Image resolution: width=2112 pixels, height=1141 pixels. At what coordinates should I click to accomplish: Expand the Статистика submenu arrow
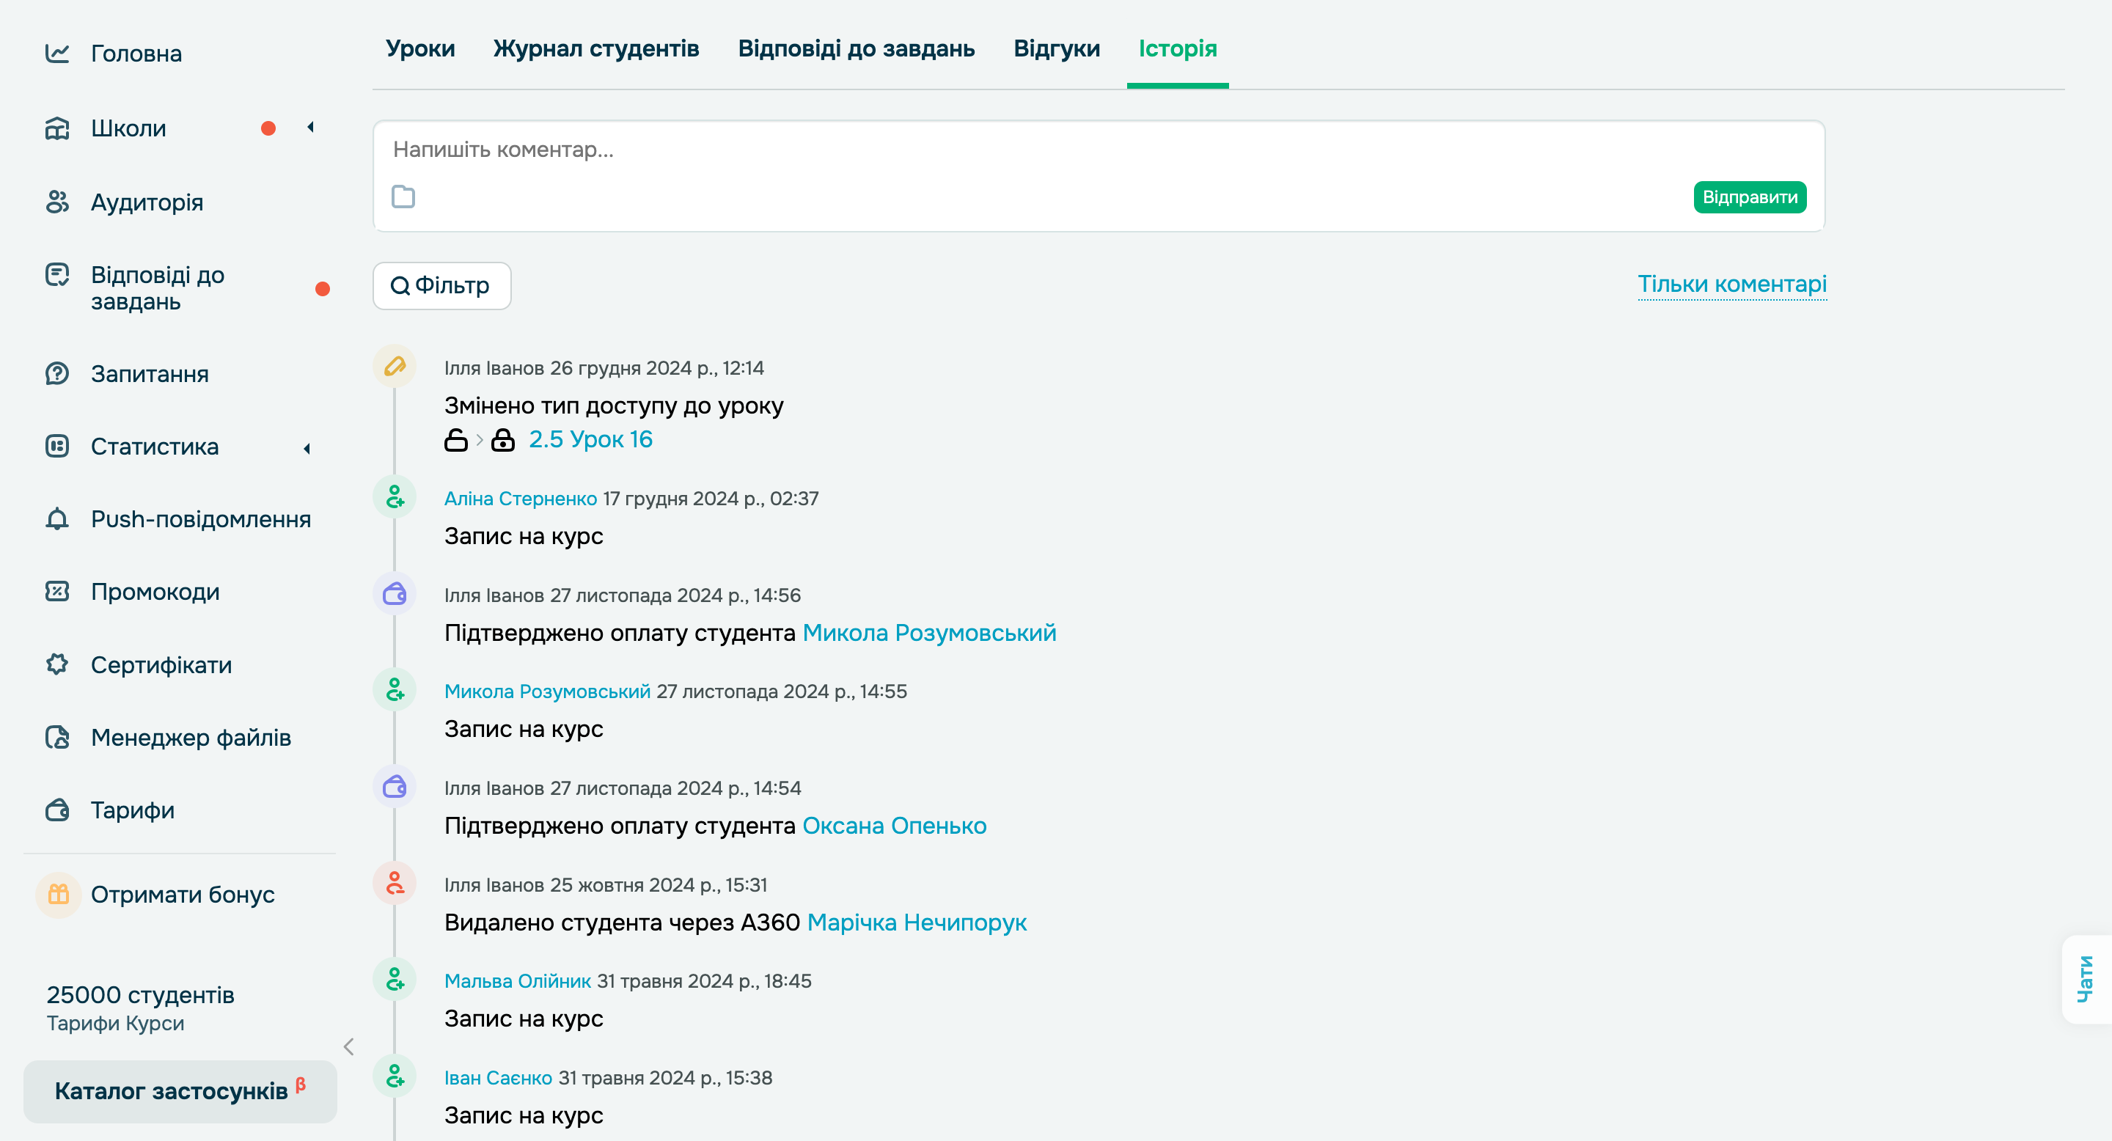click(x=307, y=447)
